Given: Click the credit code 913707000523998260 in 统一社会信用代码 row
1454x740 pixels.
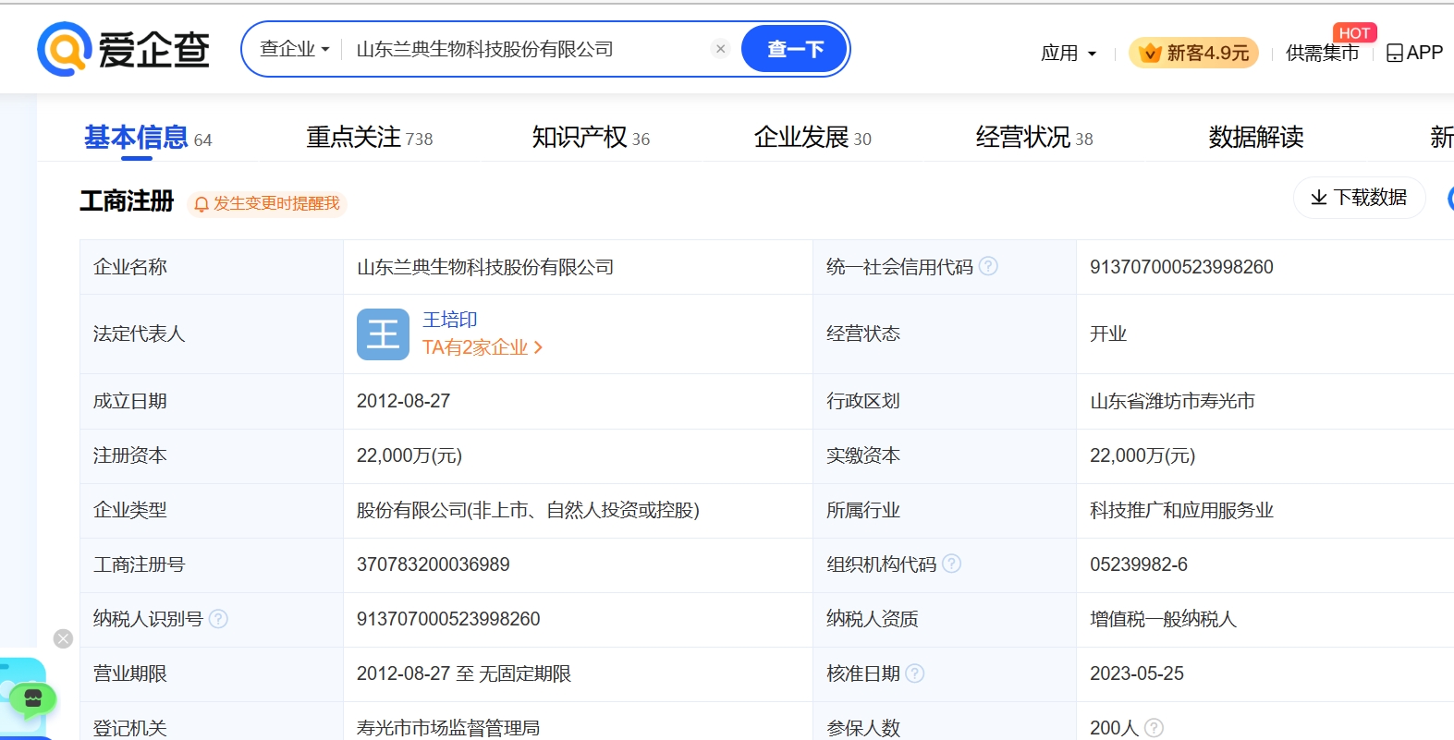Looking at the screenshot, I should pyautogui.click(x=1181, y=267).
